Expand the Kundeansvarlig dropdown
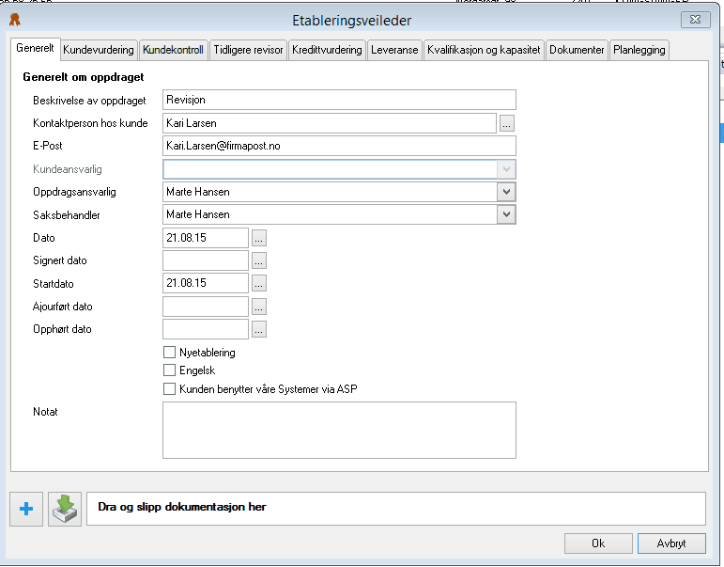Screen dimensions: 724x567 click(x=506, y=169)
